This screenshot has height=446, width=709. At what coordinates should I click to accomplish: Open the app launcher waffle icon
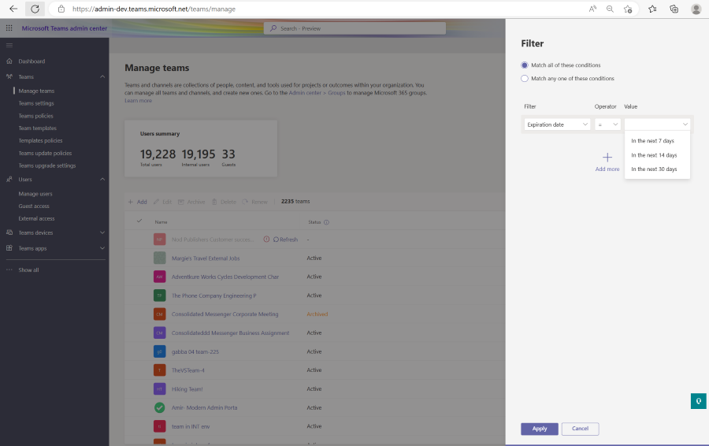click(9, 28)
